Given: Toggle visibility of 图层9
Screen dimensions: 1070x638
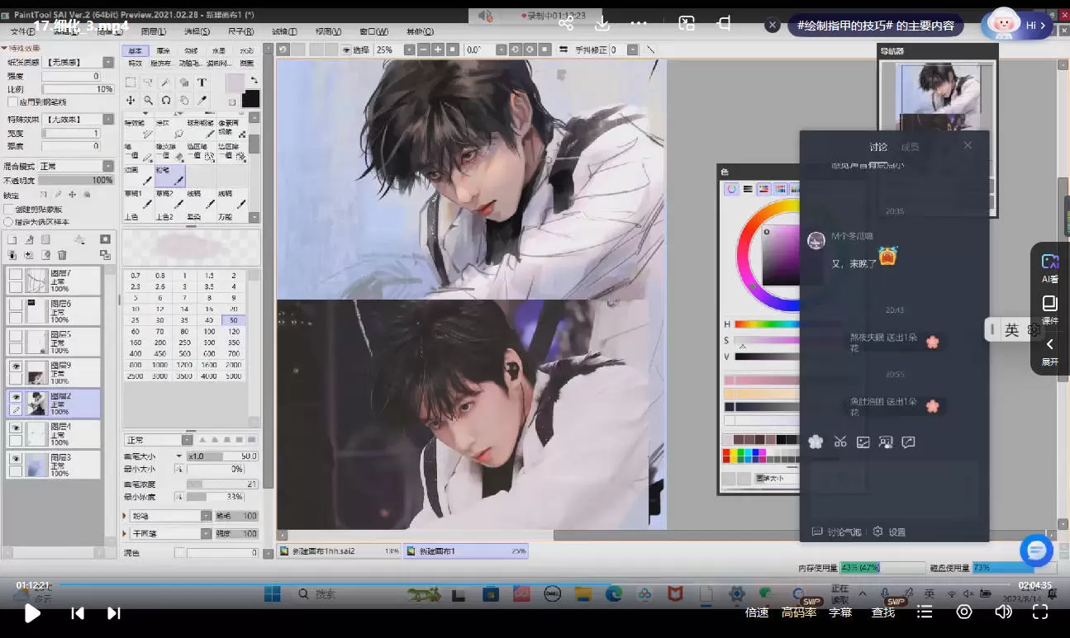Looking at the screenshot, I should pos(15,365).
